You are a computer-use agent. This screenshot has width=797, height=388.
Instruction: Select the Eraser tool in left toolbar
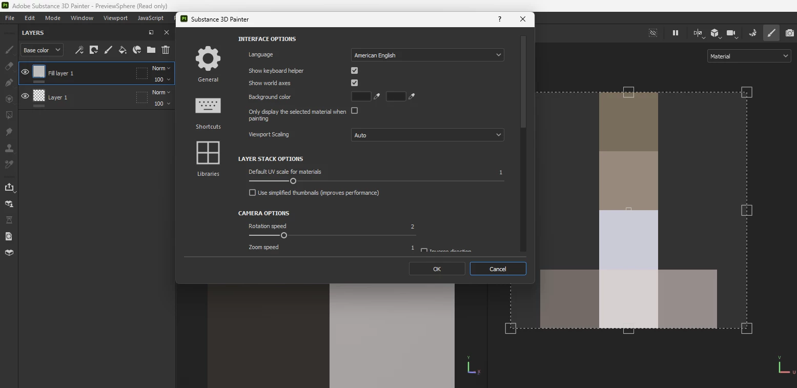pyautogui.click(x=9, y=66)
